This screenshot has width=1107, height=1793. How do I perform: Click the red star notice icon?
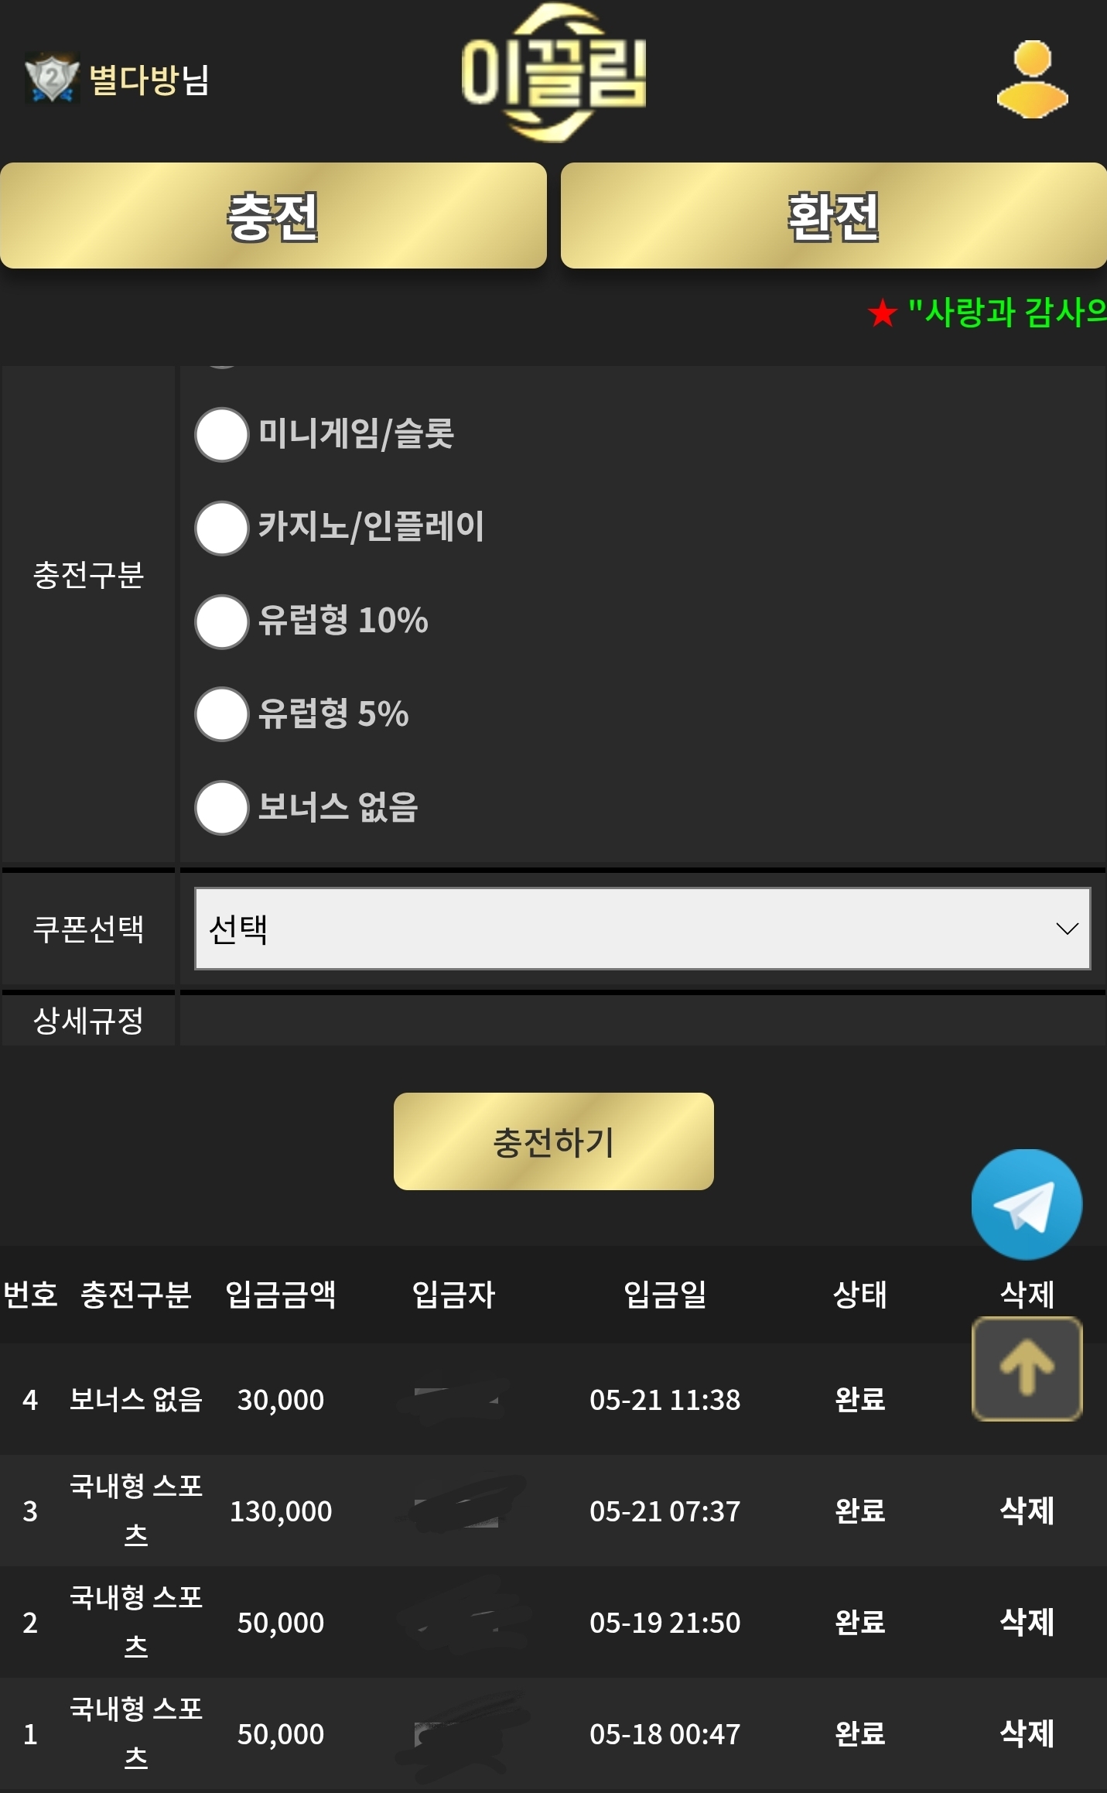pos(882,313)
